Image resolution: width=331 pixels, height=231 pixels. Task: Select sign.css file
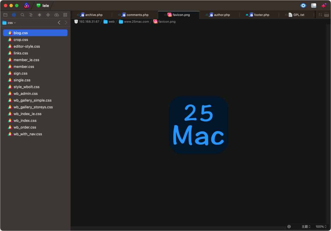[35, 73]
